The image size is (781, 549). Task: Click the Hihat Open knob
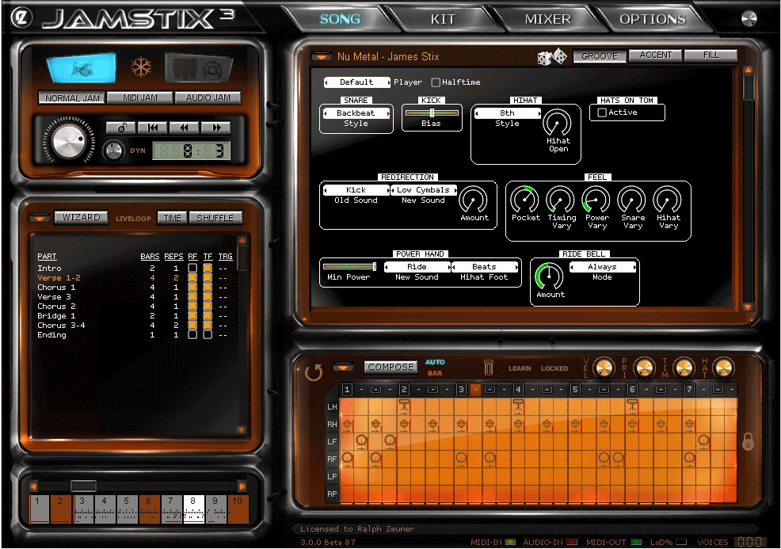(558, 123)
